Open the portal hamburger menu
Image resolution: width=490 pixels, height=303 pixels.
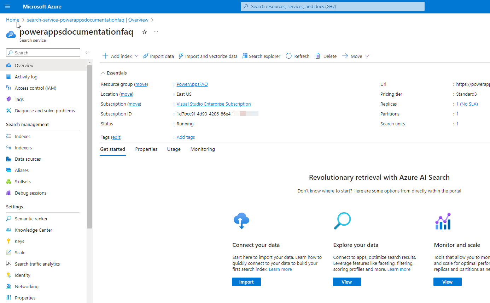tap(7, 6)
